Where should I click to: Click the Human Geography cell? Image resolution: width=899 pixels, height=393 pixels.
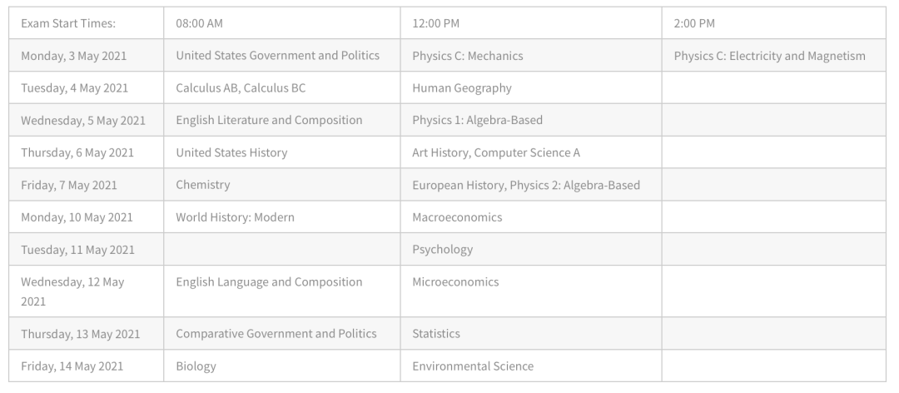click(x=531, y=87)
